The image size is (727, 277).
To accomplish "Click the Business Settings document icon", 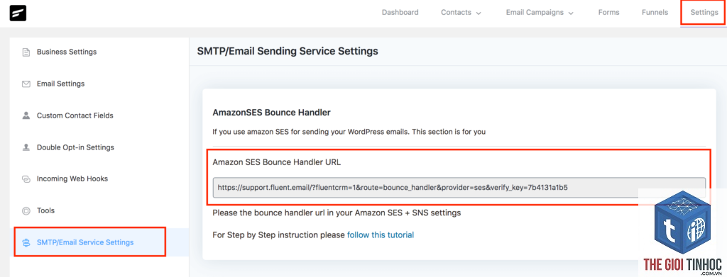I will [x=26, y=52].
